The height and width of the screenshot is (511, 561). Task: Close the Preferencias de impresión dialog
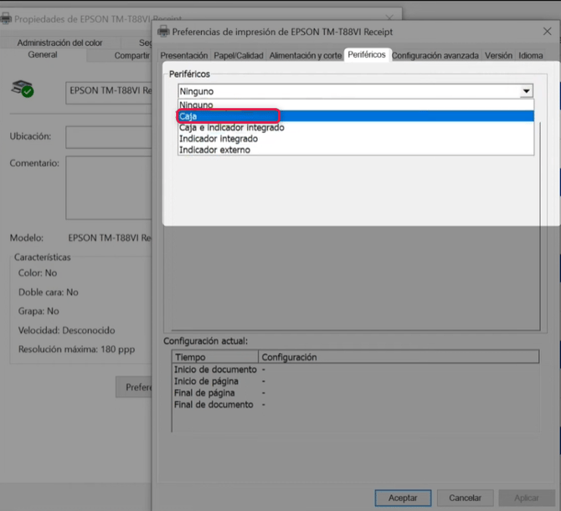coord(547,32)
